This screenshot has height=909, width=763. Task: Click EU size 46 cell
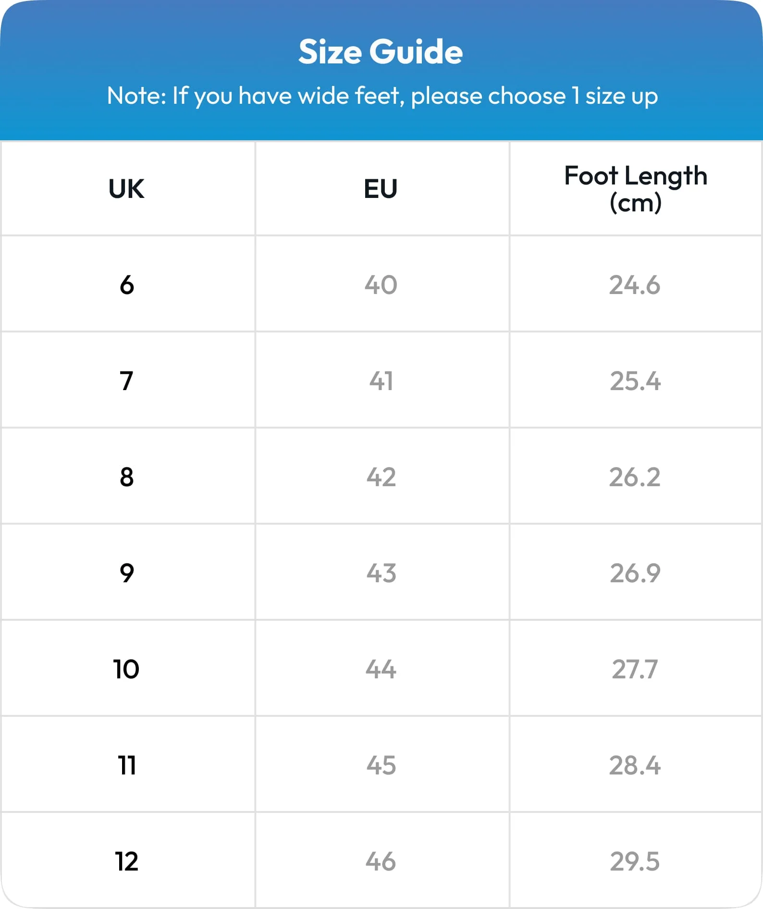coord(381,861)
